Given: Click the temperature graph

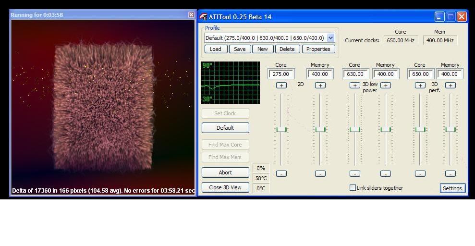Looking at the screenshot, I should point(231,83).
